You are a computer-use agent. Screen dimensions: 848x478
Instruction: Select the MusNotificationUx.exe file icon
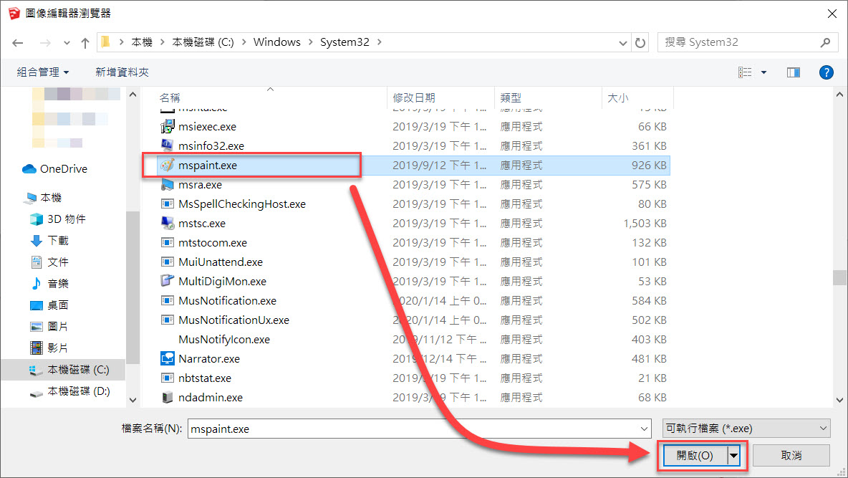coord(167,320)
